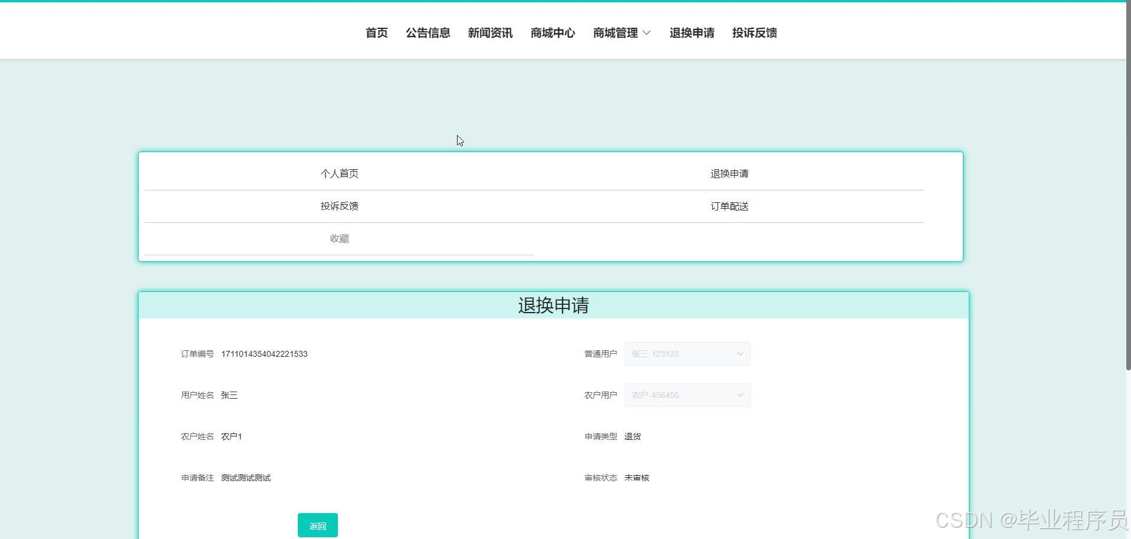This screenshot has width=1131, height=539.
Task: Expand the 普通用户 张三-123123 selector
Action: tap(687, 354)
